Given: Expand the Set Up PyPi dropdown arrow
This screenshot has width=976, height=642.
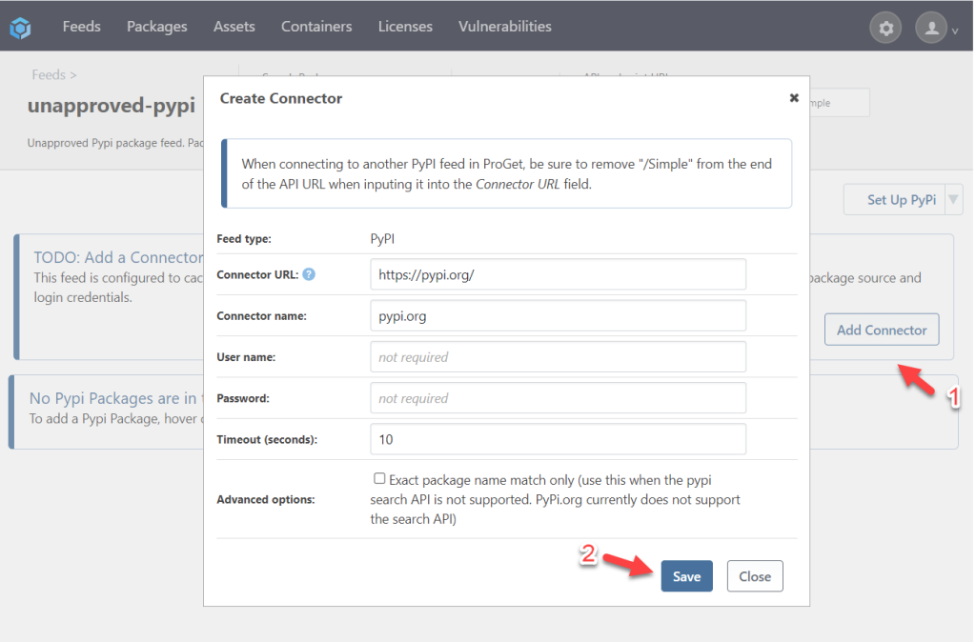Looking at the screenshot, I should click(x=954, y=200).
